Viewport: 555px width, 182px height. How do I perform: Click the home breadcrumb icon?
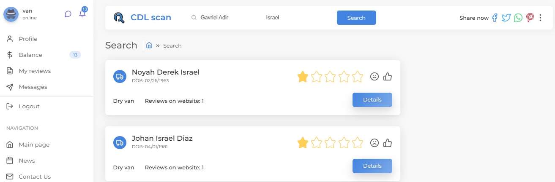(149, 45)
